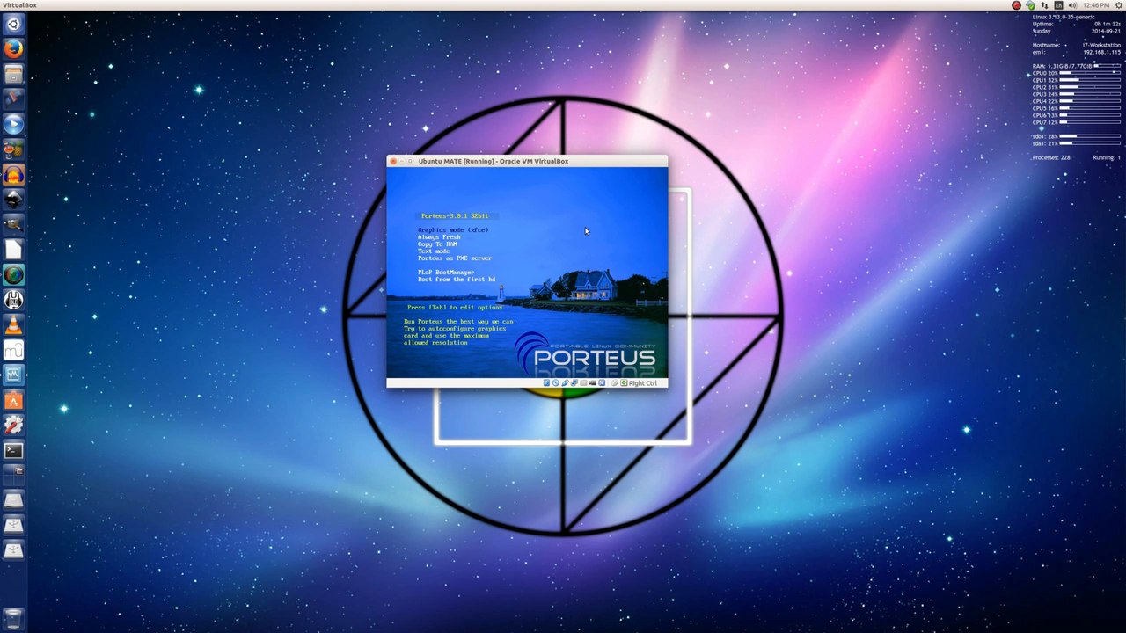
Task: Open the gray disk drive launcher icon
Action: click(13, 499)
